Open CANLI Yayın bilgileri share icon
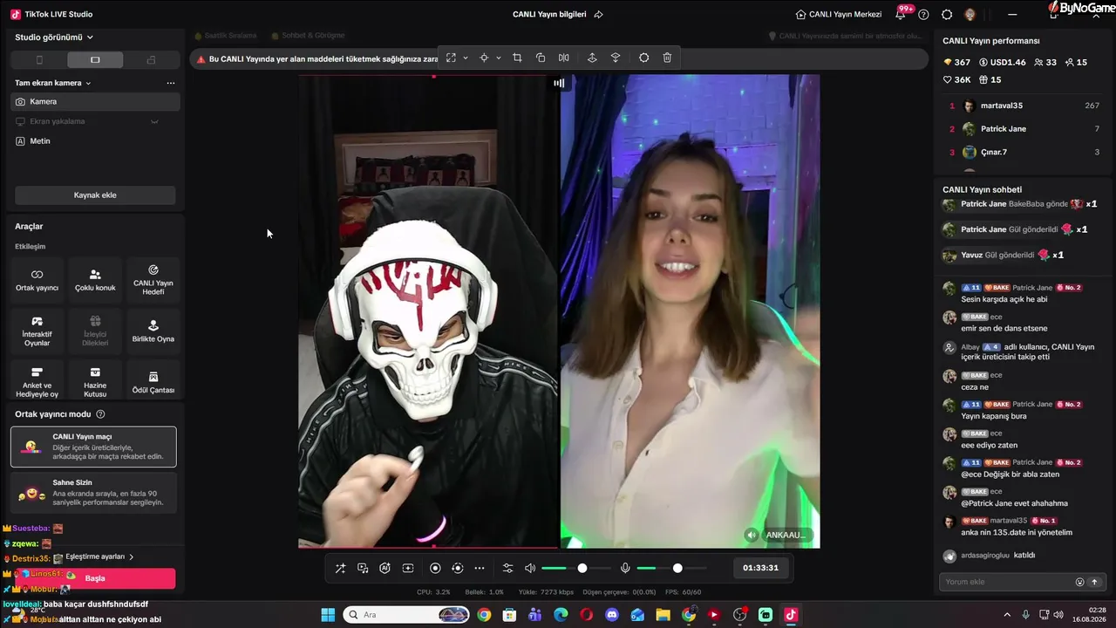Image resolution: width=1116 pixels, height=628 pixels. [x=598, y=14]
